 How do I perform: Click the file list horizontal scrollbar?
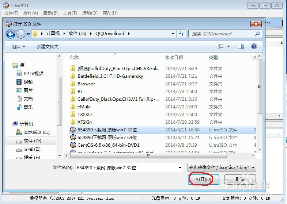click(149, 155)
